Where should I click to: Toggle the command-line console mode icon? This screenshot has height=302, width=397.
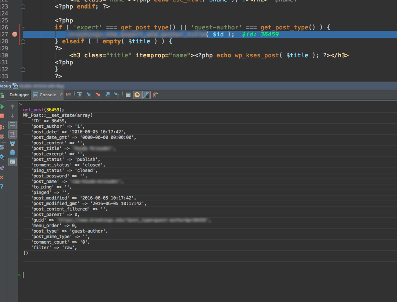click(12, 162)
